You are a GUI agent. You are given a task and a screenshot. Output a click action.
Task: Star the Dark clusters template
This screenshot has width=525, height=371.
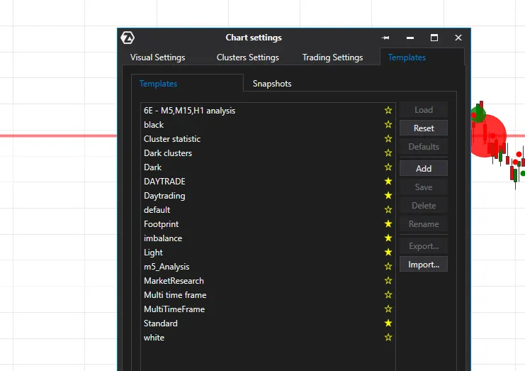tap(388, 153)
